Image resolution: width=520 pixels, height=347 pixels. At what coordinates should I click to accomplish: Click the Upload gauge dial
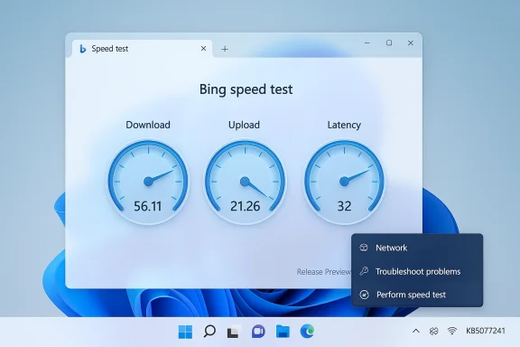click(245, 182)
